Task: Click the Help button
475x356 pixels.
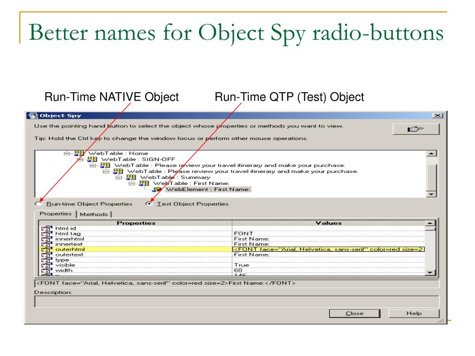Action: 414,313
